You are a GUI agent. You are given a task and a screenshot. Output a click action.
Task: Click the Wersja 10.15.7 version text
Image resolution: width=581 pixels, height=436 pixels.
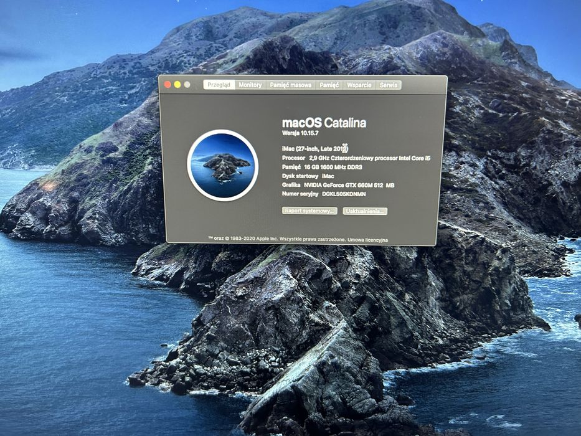(300, 133)
